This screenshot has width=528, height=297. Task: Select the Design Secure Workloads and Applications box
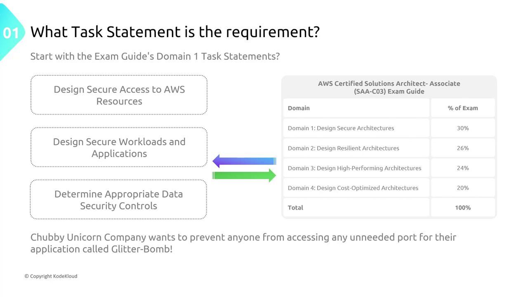[x=119, y=147]
